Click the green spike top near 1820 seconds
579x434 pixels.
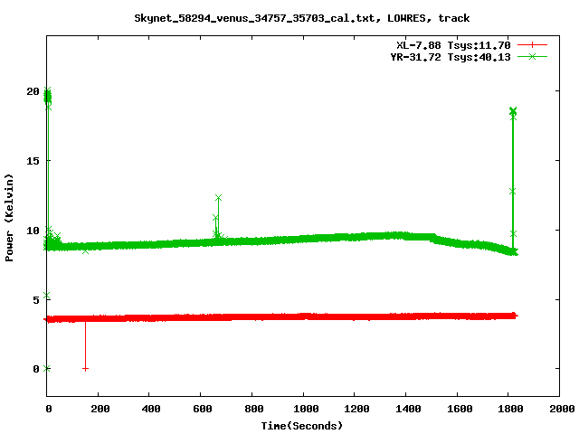(513, 110)
